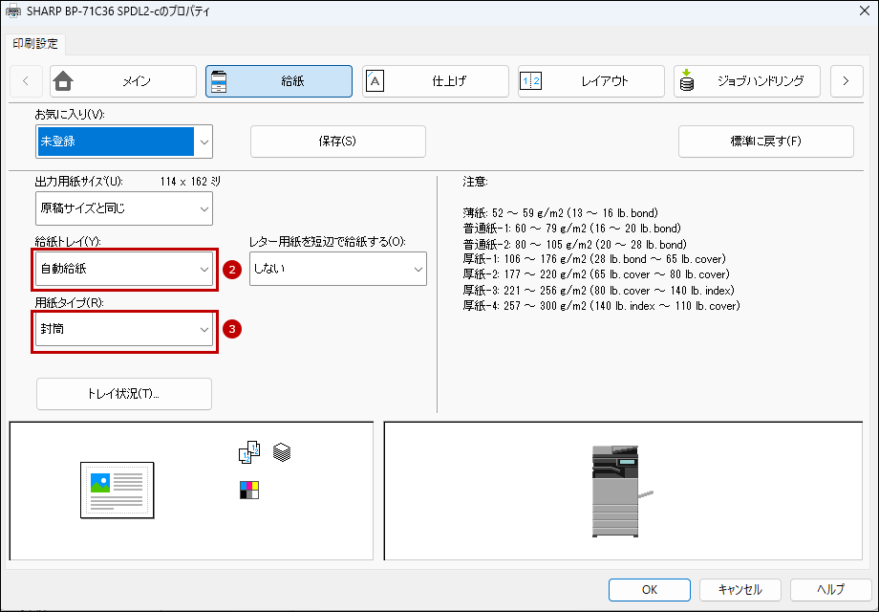Viewport: 879px width, 612px height.
Task: Click the right arrow to scroll tabs
Action: coord(846,81)
